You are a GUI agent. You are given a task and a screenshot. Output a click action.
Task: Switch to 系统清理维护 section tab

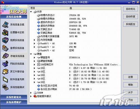14,102
